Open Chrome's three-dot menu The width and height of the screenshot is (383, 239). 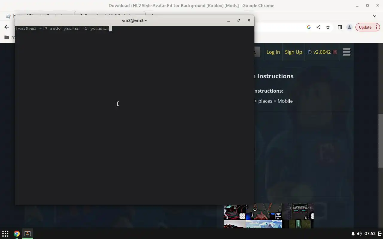377,27
